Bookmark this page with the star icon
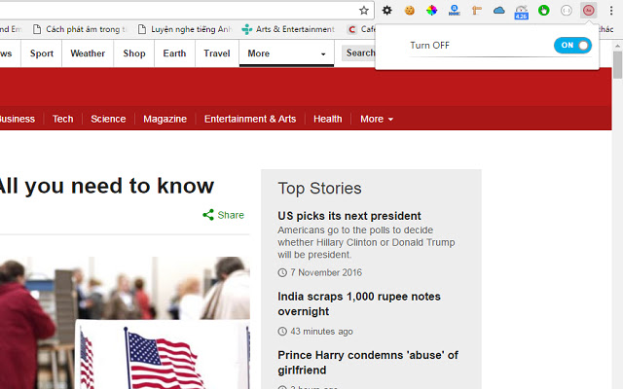This screenshot has height=389, width=623. click(364, 11)
